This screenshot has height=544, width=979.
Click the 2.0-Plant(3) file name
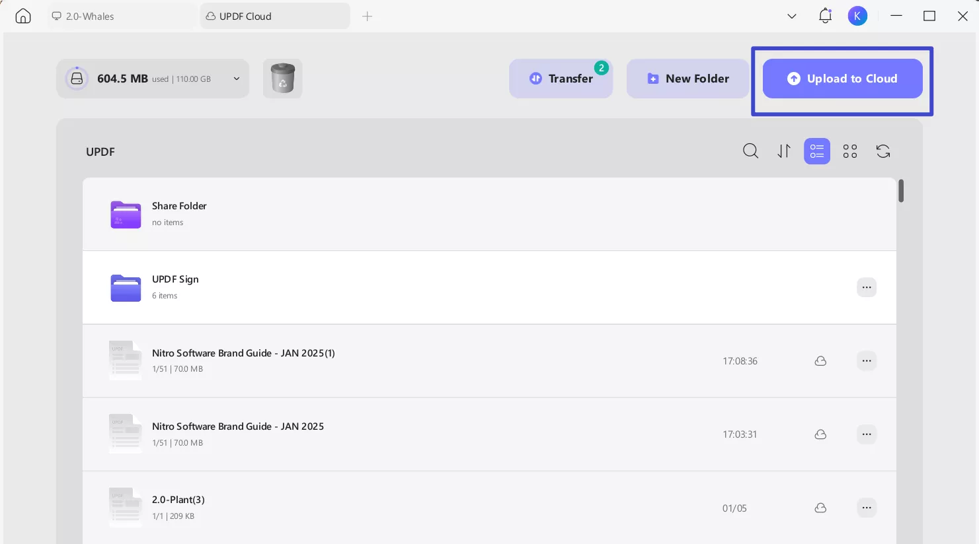click(178, 500)
